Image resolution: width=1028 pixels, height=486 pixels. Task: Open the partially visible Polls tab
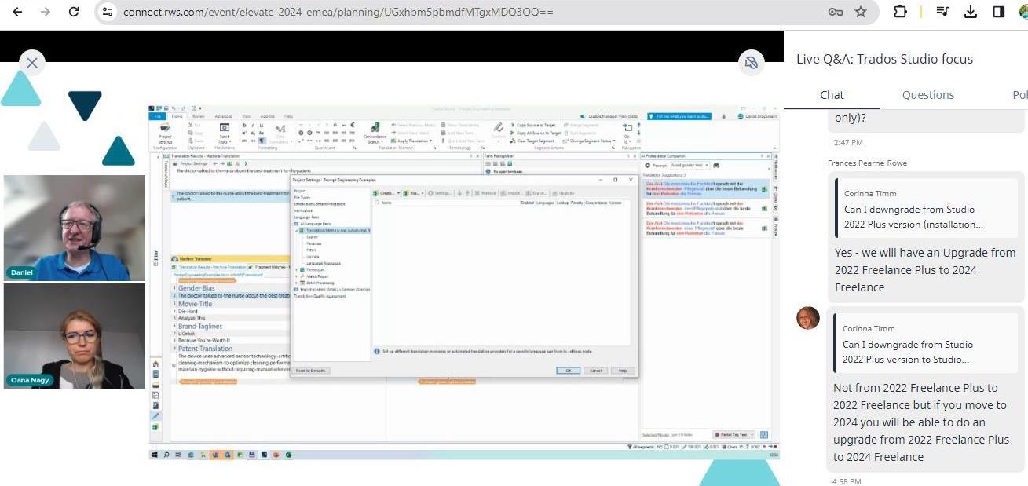coord(1020,95)
